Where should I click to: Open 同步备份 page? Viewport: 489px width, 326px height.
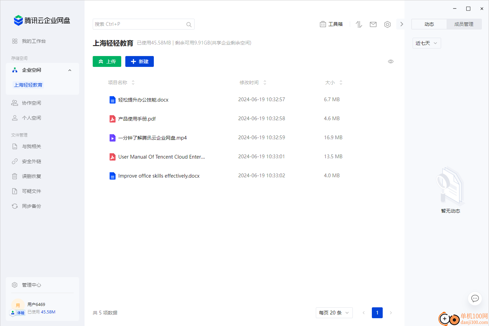coord(32,206)
